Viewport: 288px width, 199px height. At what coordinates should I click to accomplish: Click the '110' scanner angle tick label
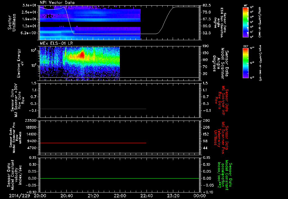pos(206,60)
